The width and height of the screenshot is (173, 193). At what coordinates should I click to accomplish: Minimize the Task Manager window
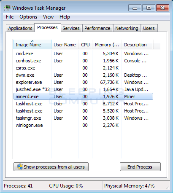coord(135,8)
